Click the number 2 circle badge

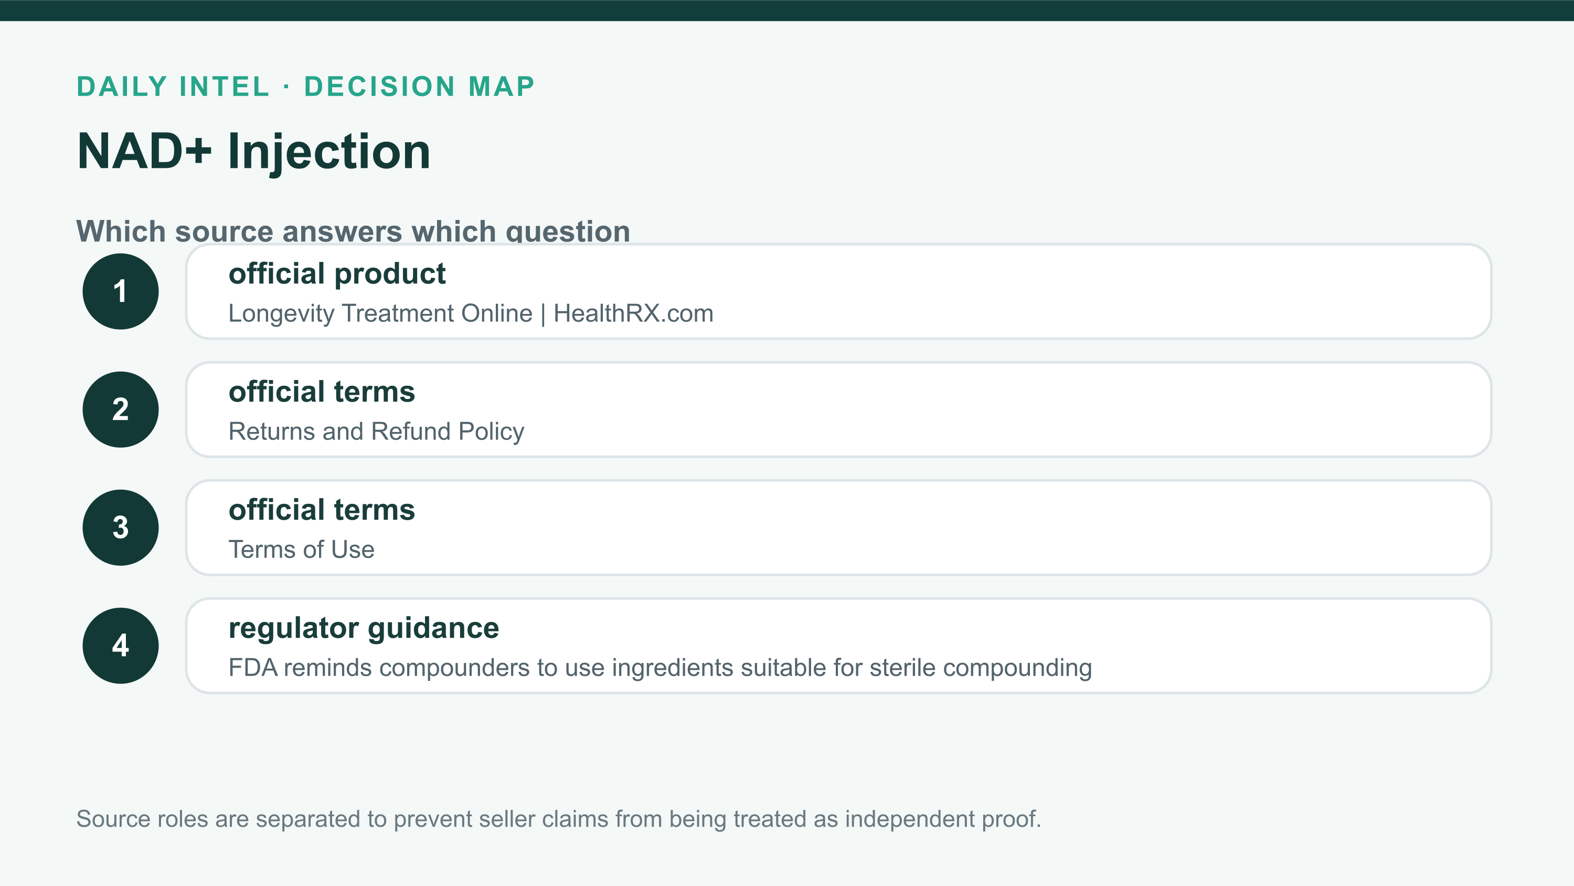120,410
